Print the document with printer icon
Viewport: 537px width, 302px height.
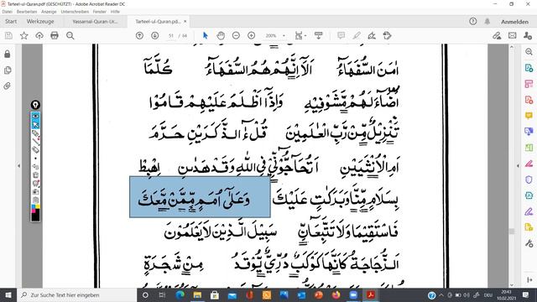click(x=55, y=35)
